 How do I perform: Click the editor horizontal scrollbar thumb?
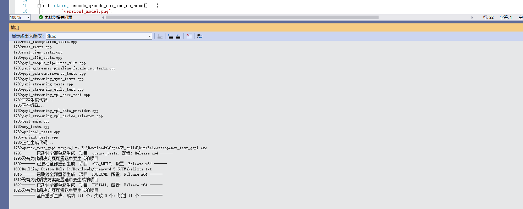click(x=242, y=17)
